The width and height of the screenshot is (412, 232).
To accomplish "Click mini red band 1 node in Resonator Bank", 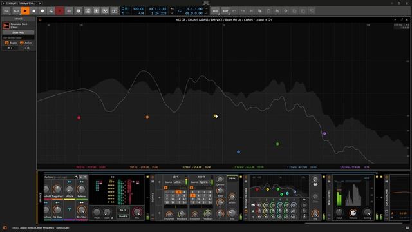I will pyautogui.click(x=257, y=189).
